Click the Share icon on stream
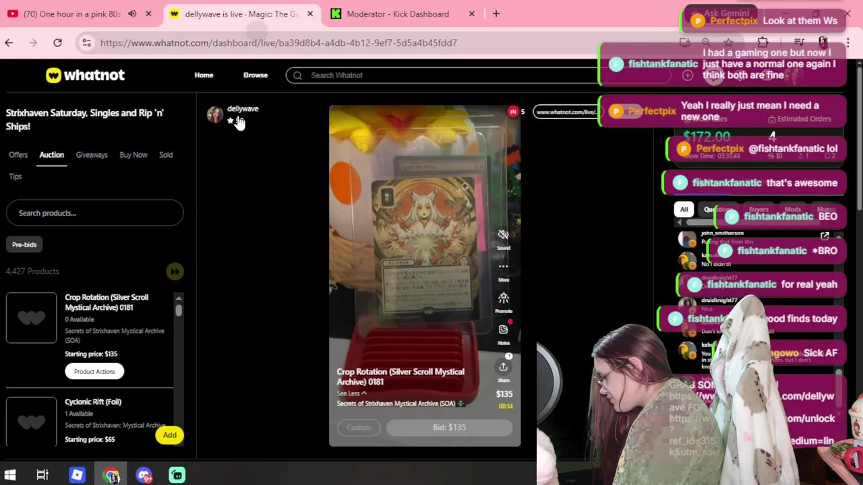The width and height of the screenshot is (863, 485). click(x=503, y=367)
